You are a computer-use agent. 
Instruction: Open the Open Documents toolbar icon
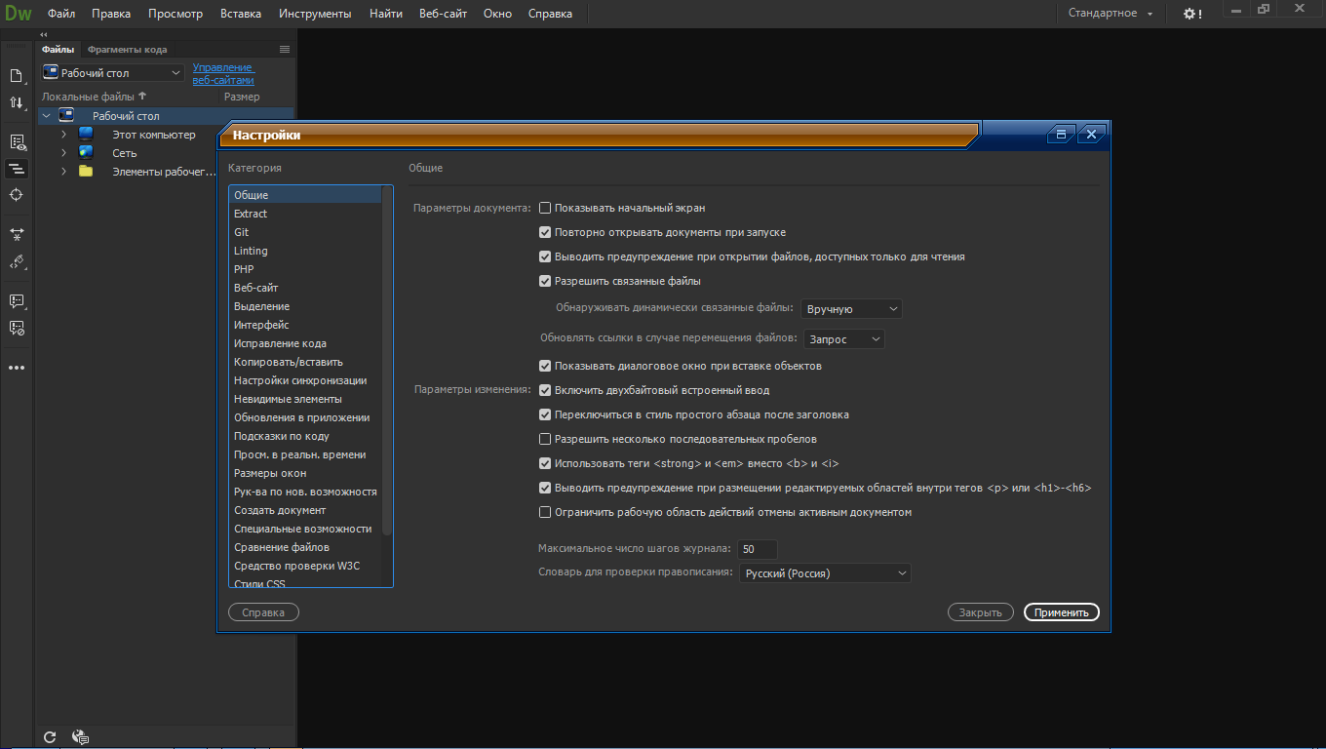click(17, 75)
